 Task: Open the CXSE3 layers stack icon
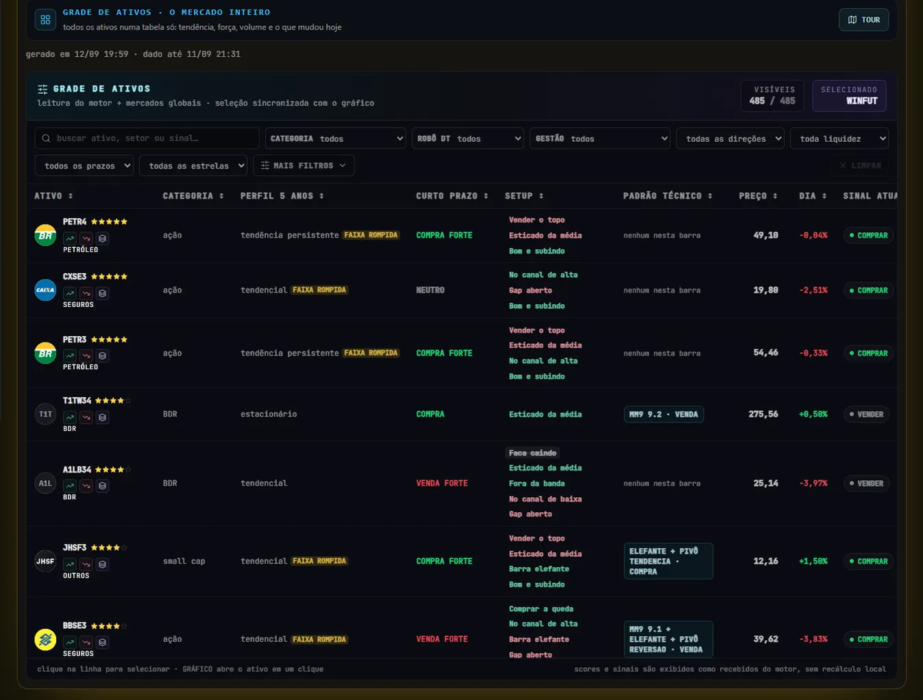coord(102,293)
